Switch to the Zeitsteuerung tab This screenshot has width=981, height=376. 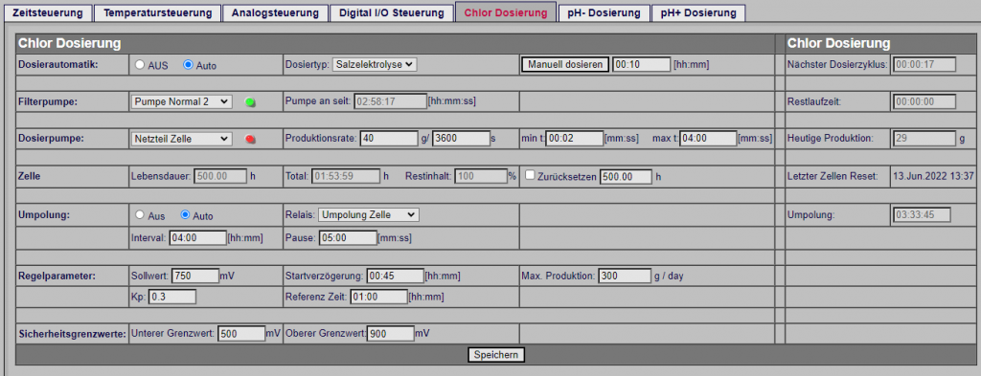pyautogui.click(x=48, y=12)
